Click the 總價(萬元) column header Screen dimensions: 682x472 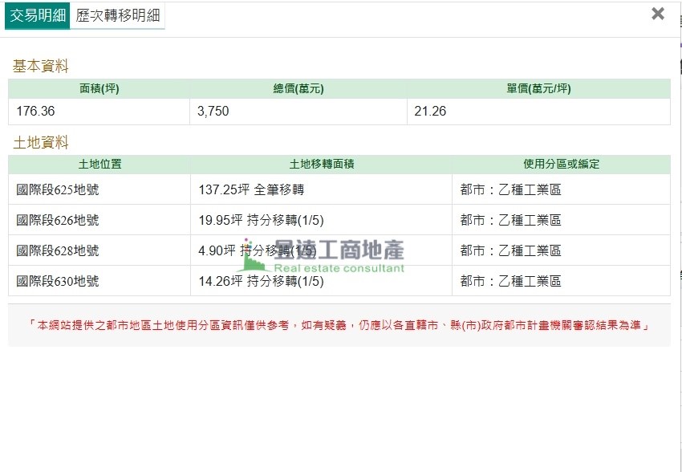(x=298, y=89)
